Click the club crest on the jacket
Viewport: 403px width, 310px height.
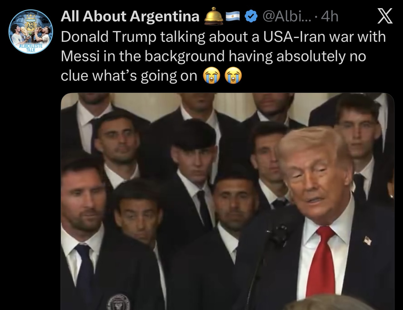tap(118, 302)
